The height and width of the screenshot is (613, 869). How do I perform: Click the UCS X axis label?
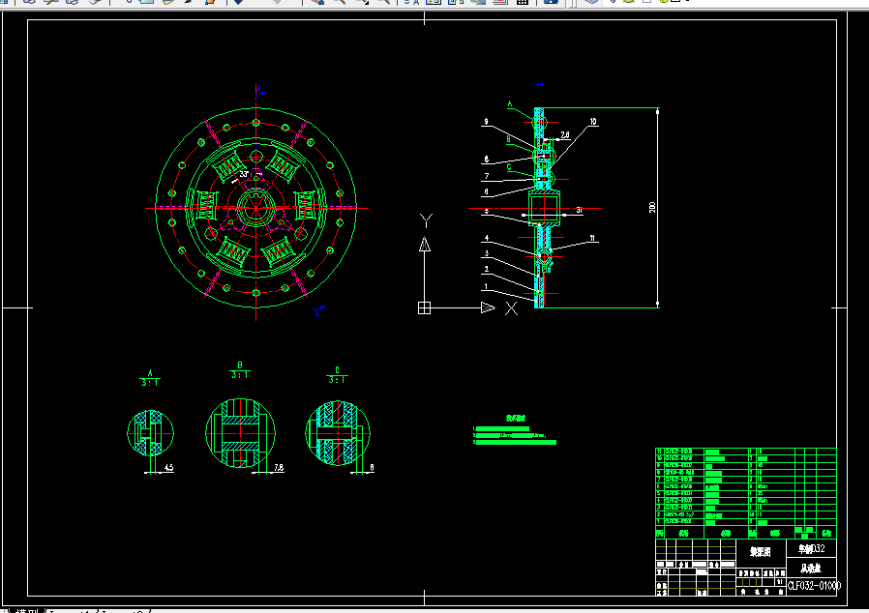(x=511, y=308)
